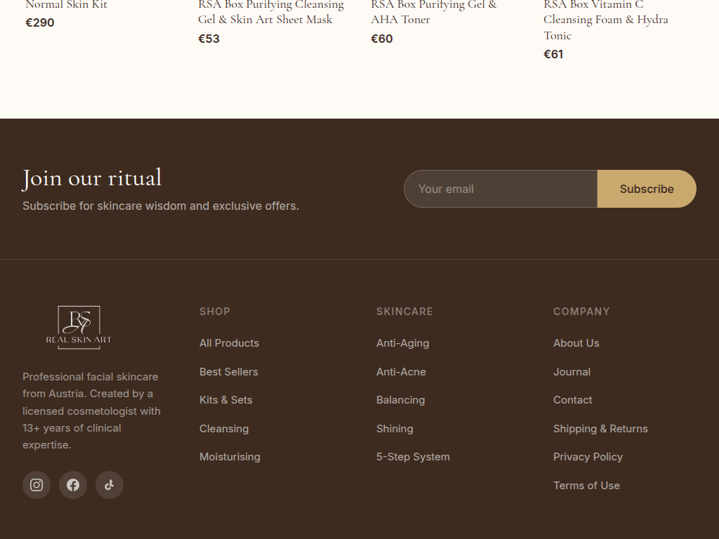719x539 pixels.
Task: Open the Instagram social icon
Action: [x=37, y=485]
